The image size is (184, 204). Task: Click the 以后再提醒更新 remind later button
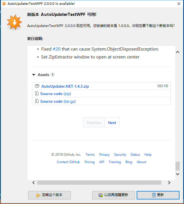(113, 195)
